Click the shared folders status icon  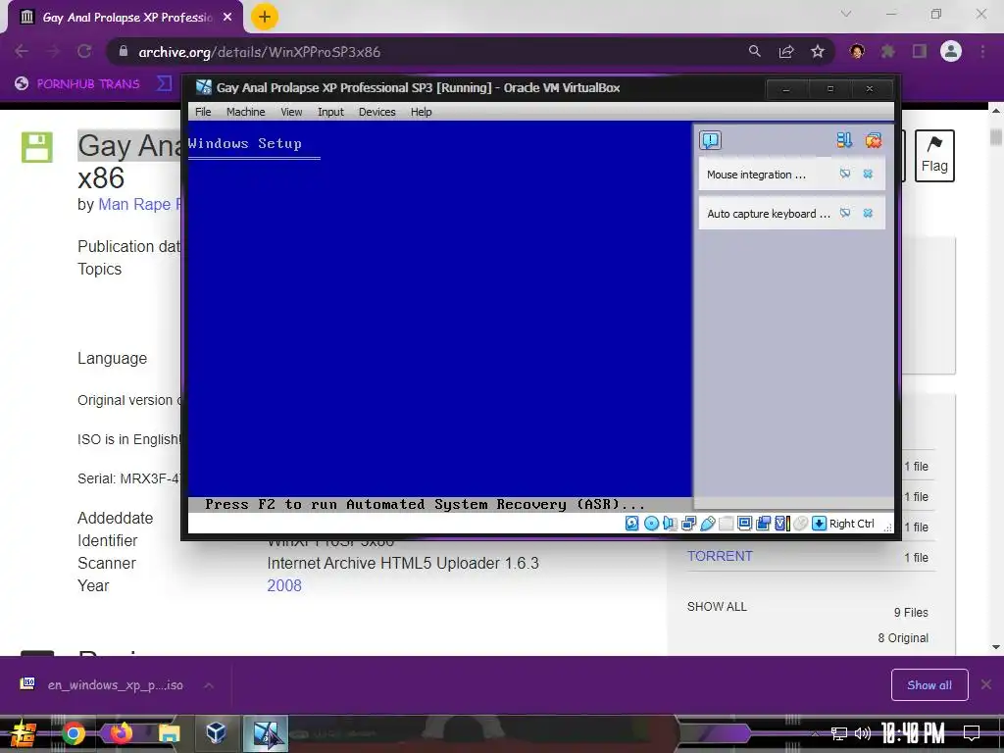click(x=727, y=524)
